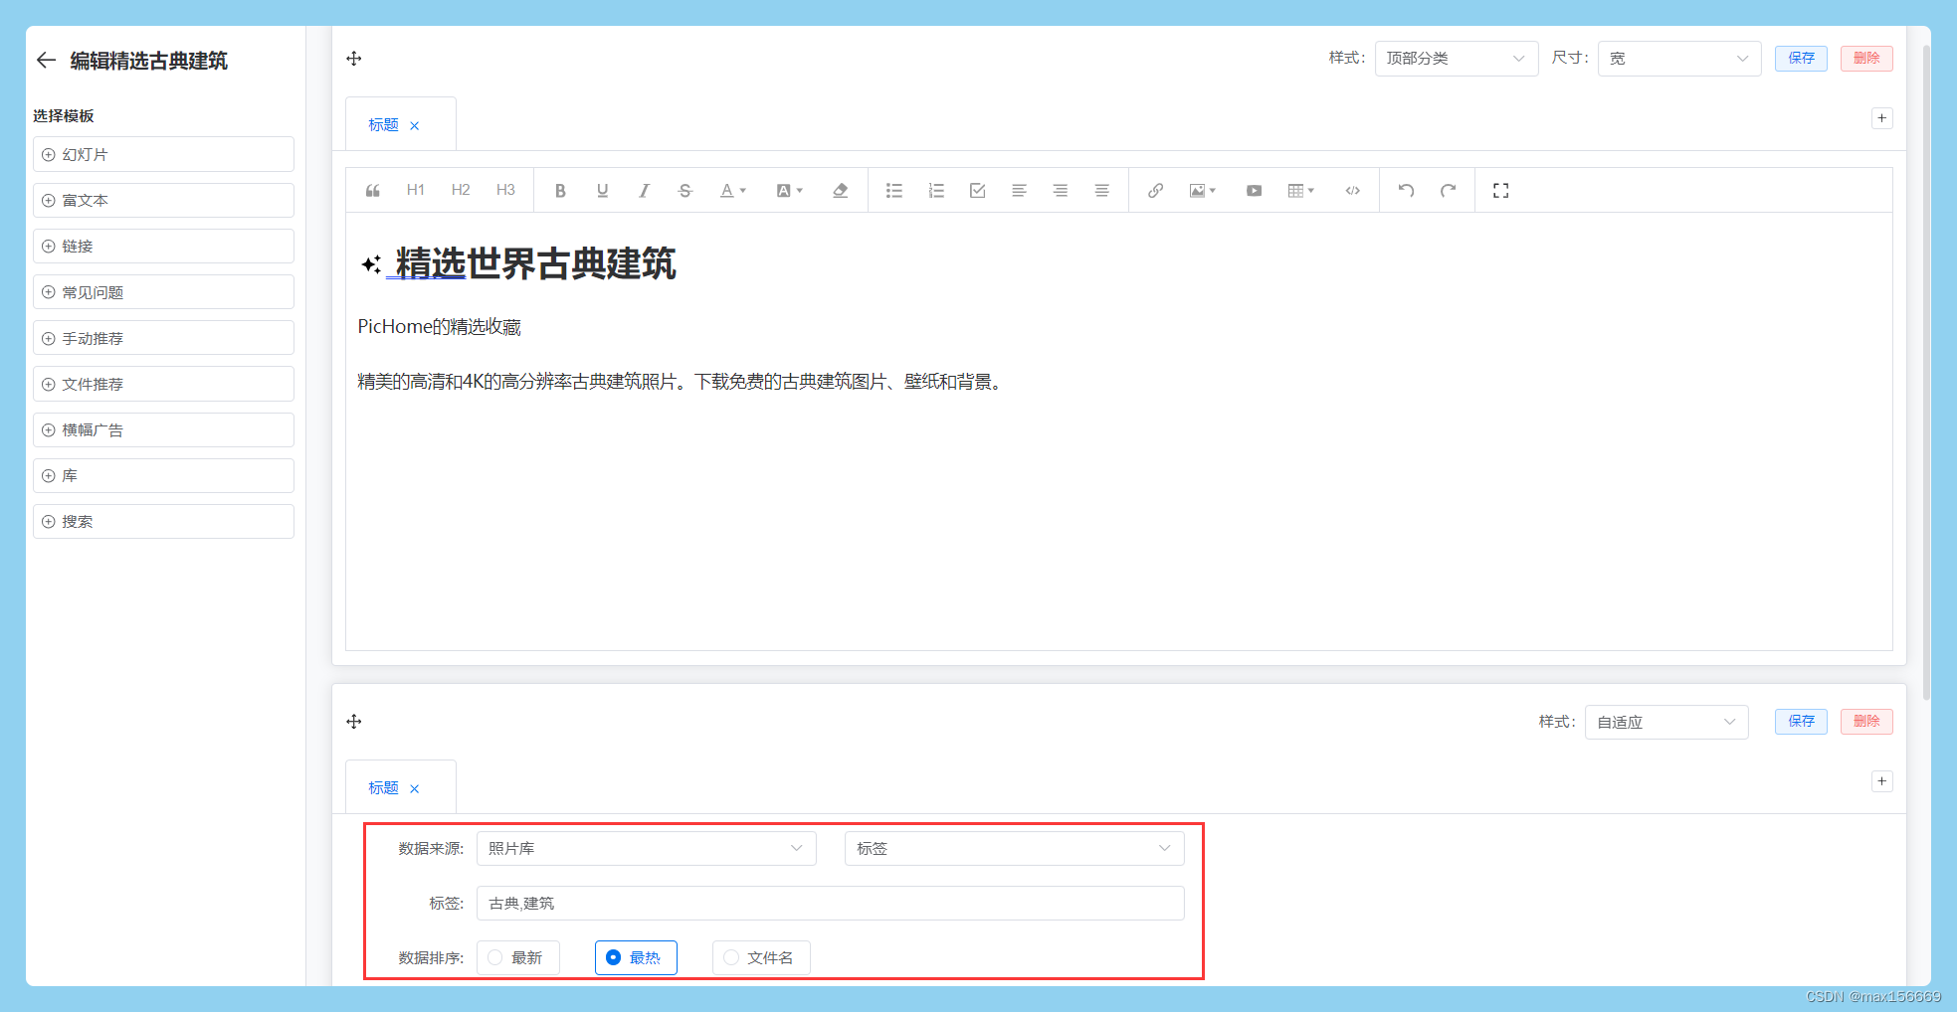Add the 库 template
1957x1012 pixels.
pyautogui.click(x=163, y=475)
